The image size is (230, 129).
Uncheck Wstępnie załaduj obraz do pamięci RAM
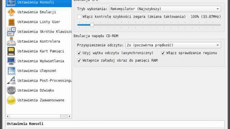[79, 61]
